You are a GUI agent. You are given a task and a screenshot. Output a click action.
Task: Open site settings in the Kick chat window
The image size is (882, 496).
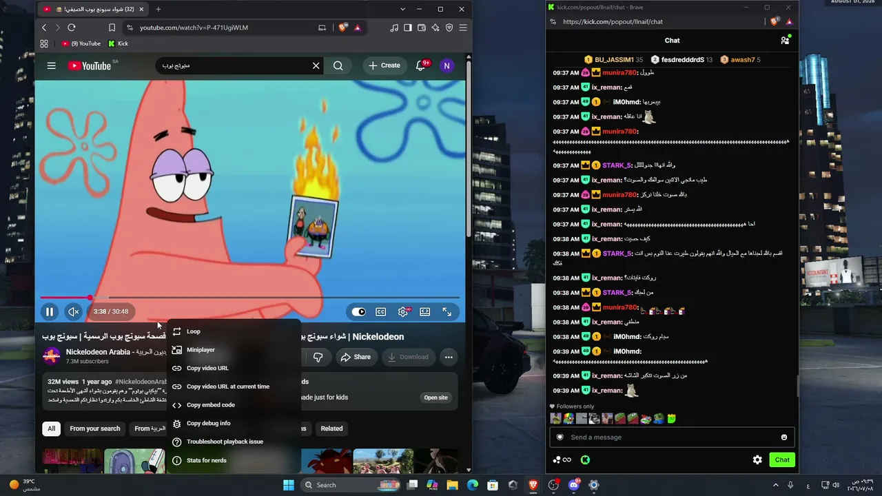(x=553, y=21)
